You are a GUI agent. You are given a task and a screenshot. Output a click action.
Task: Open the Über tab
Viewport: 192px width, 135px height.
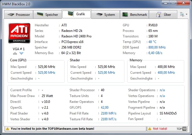(163, 14)
